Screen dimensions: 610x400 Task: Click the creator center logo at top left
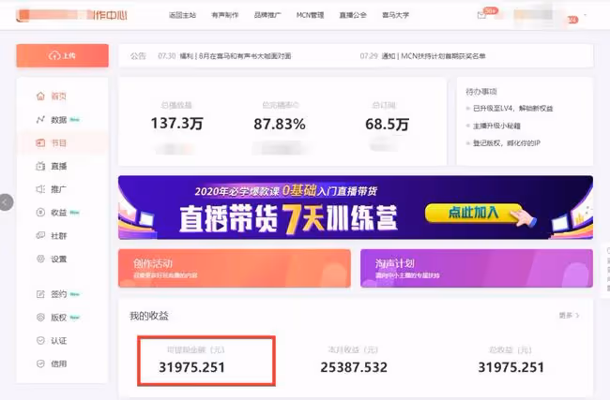pyautogui.click(x=71, y=15)
